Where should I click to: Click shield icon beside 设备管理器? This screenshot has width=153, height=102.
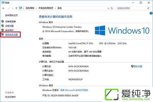pos(3,21)
